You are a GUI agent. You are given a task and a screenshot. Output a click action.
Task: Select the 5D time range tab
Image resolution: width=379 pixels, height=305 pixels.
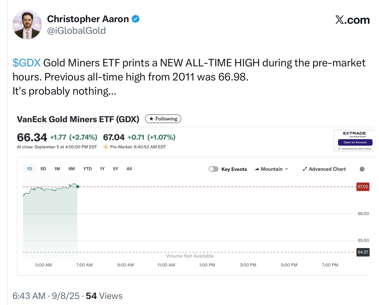[x=43, y=169]
